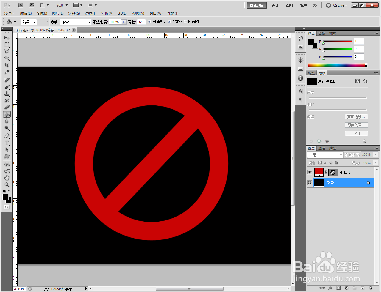Open the Paragraph panel icon

tap(301, 100)
